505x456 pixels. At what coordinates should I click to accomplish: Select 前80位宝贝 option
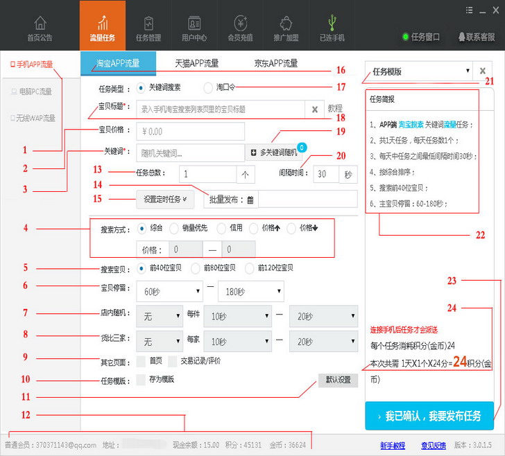195,268
